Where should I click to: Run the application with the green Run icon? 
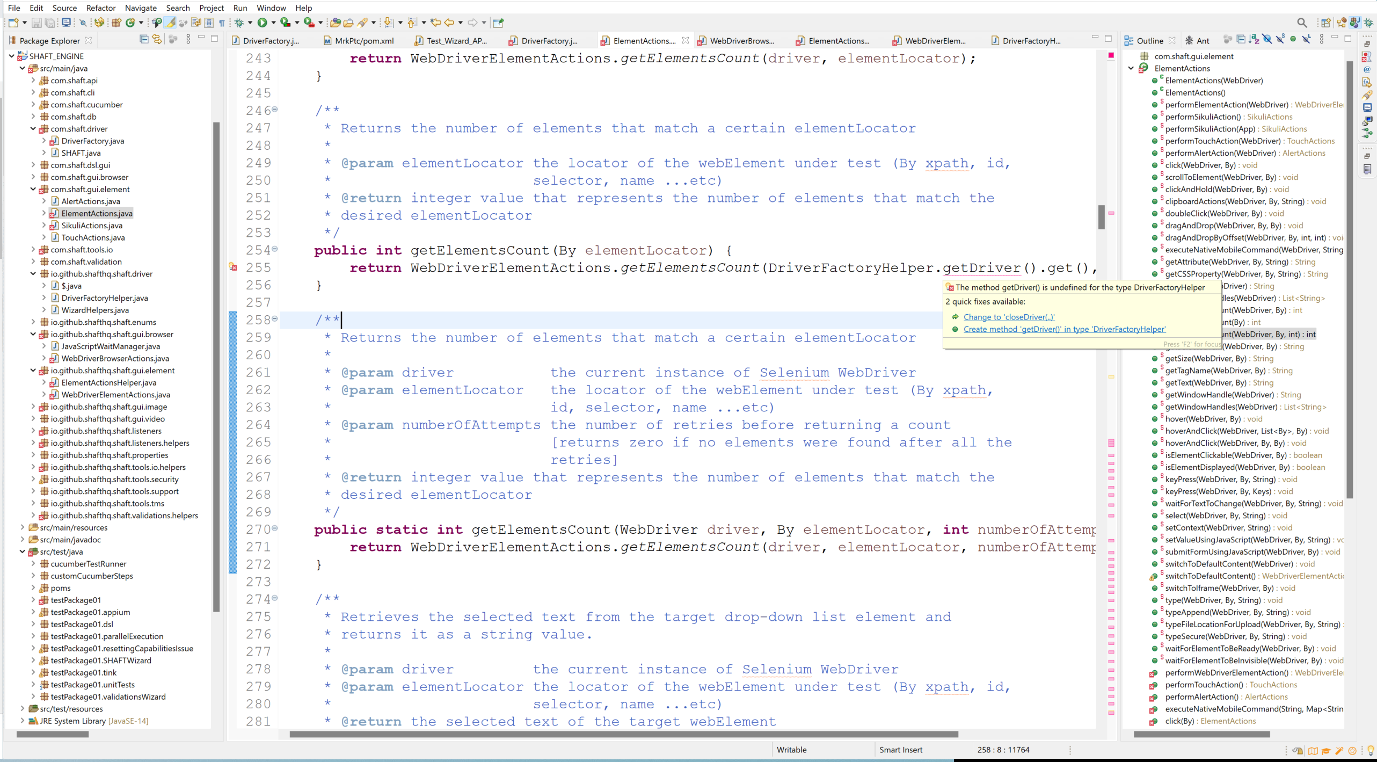pos(263,23)
